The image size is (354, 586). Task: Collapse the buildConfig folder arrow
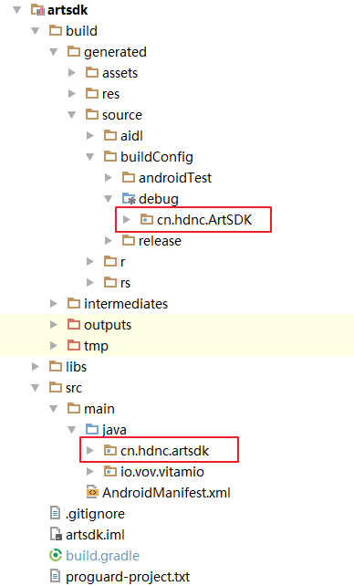90,157
